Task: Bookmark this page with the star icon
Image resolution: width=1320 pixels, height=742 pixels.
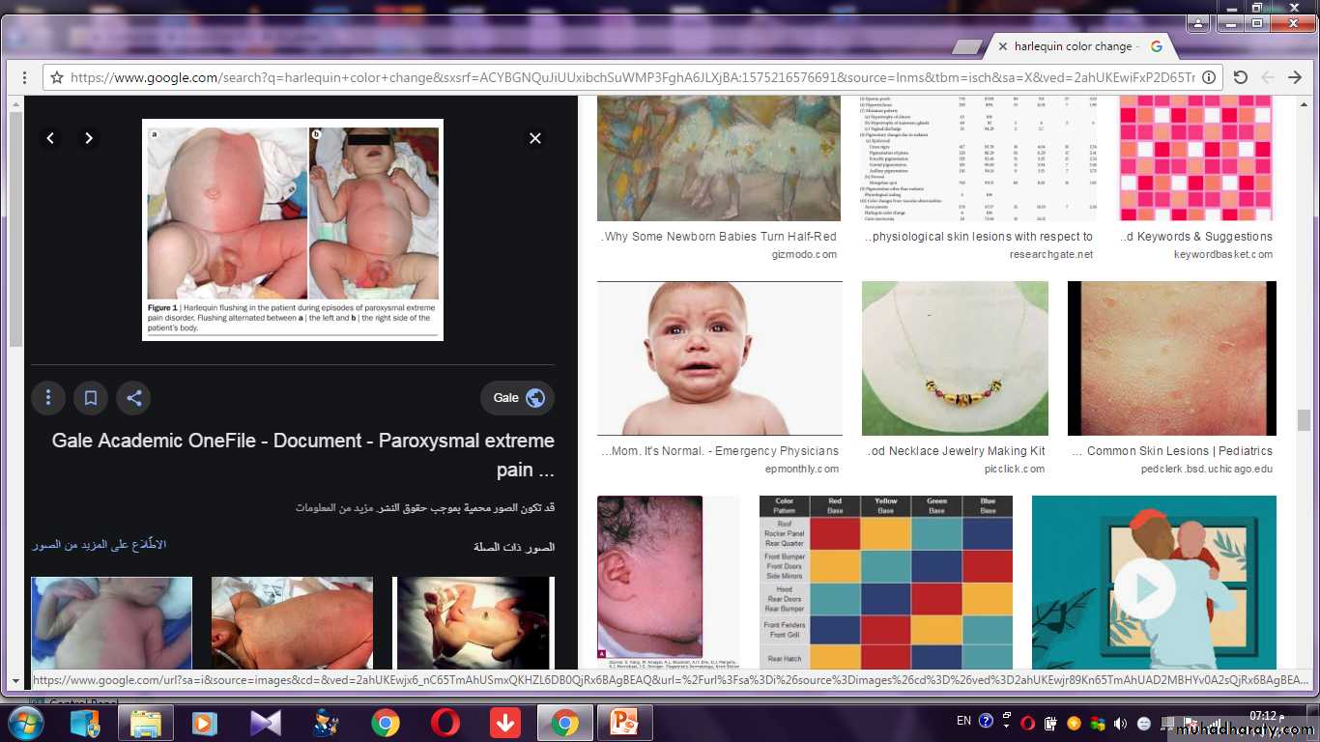Action: [x=57, y=77]
